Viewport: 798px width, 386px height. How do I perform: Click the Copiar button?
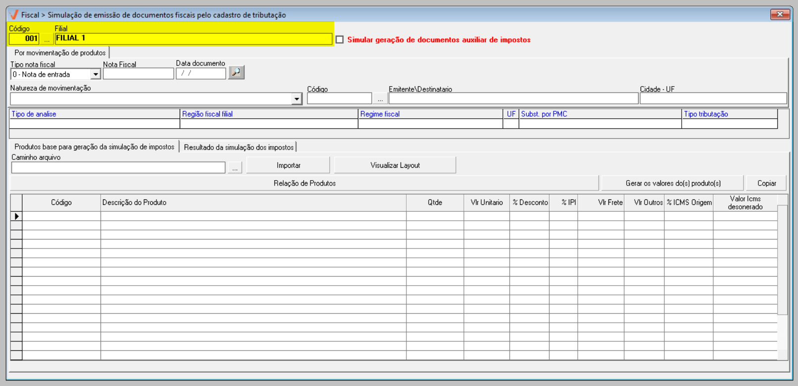pos(766,183)
